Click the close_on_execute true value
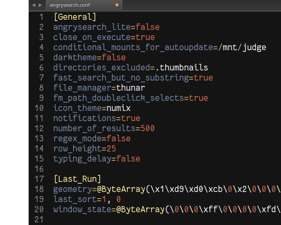 click(x=145, y=37)
